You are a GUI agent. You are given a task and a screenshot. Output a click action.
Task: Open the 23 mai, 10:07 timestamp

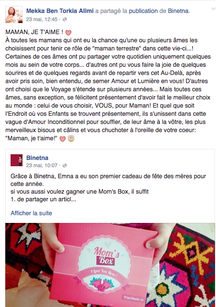pos(42,165)
